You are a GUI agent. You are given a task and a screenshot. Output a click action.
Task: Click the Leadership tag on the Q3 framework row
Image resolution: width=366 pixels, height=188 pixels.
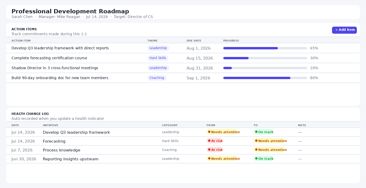coord(158,48)
